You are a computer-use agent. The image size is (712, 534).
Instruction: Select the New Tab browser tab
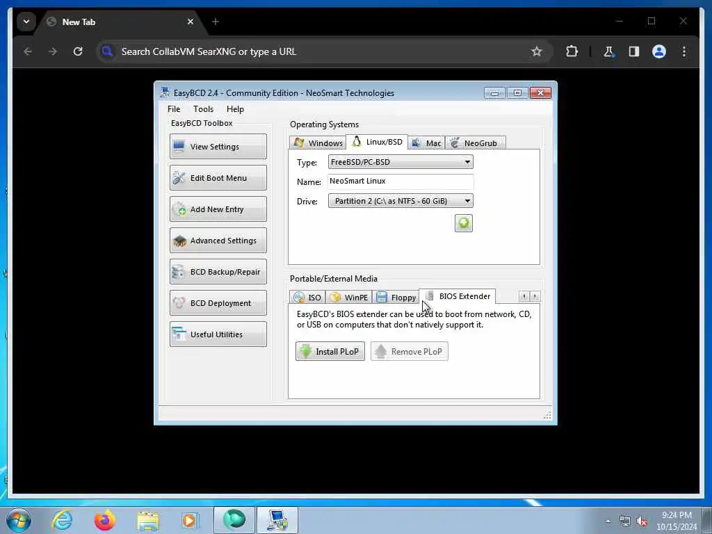[x=120, y=22]
